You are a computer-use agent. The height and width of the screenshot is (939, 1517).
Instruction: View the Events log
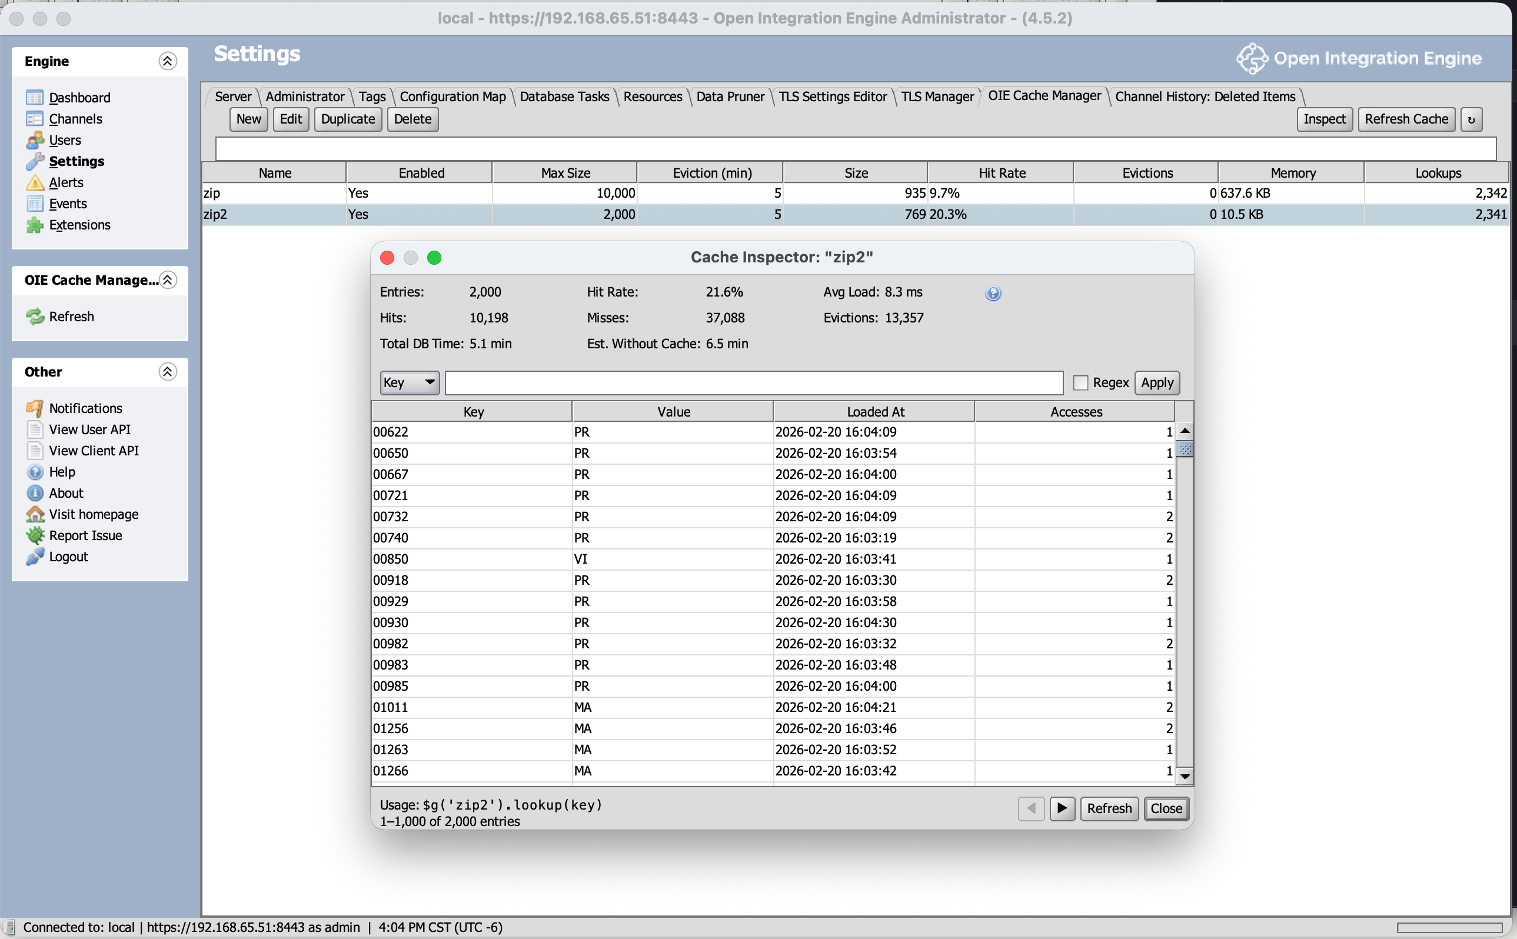tap(68, 203)
